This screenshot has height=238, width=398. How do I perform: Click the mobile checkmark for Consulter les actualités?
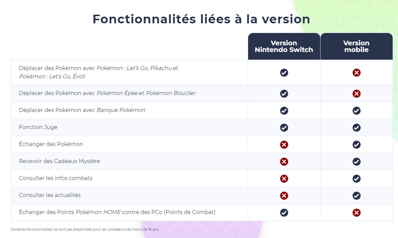[x=356, y=195]
